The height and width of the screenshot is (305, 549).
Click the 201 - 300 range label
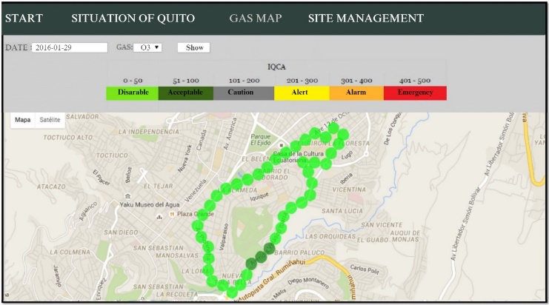tap(302, 81)
